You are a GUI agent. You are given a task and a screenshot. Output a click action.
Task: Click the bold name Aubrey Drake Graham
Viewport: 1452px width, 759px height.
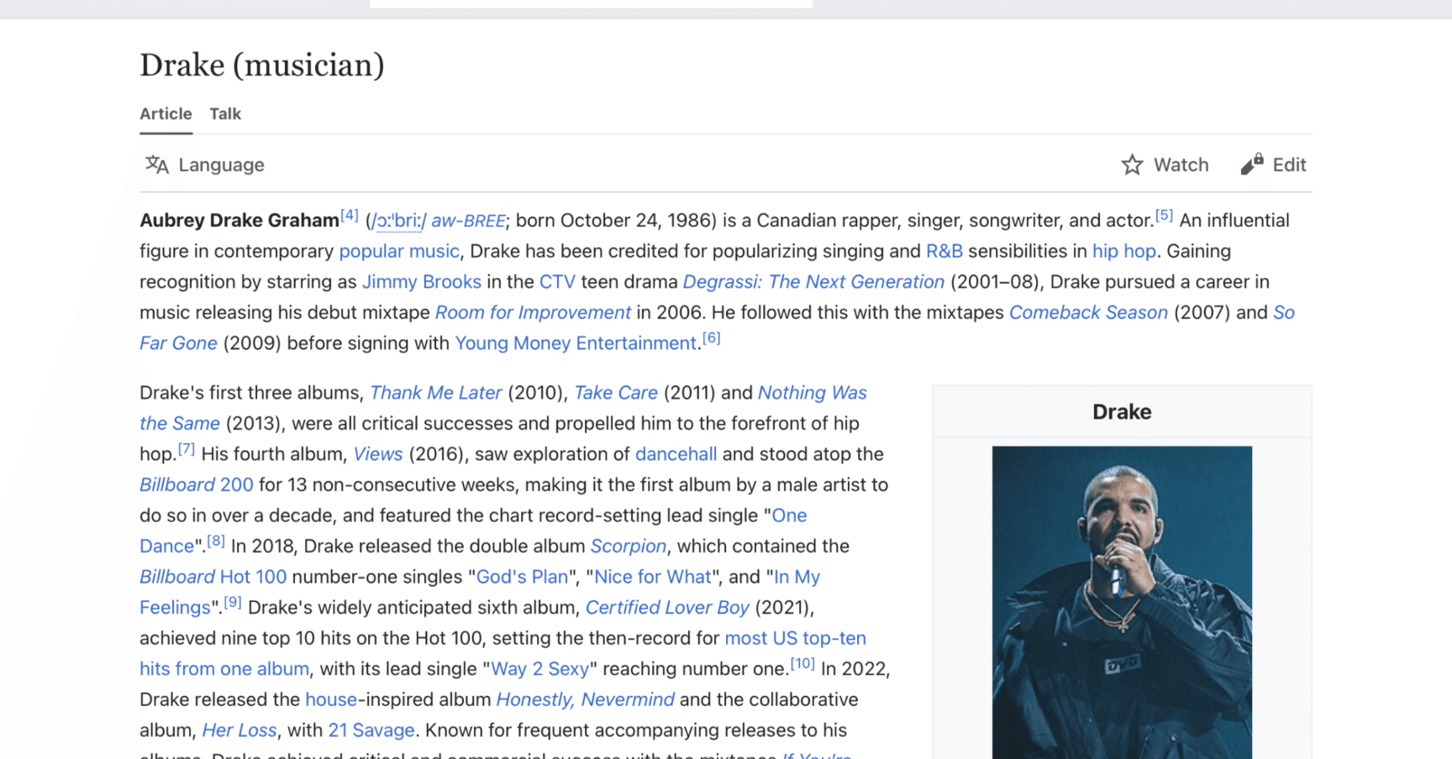click(x=239, y=220)
